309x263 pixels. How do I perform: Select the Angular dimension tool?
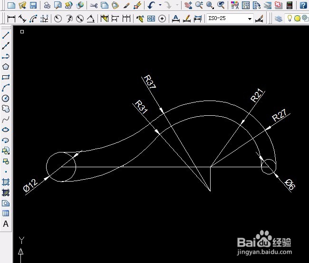pyautogui.click(x=91, y=19)
